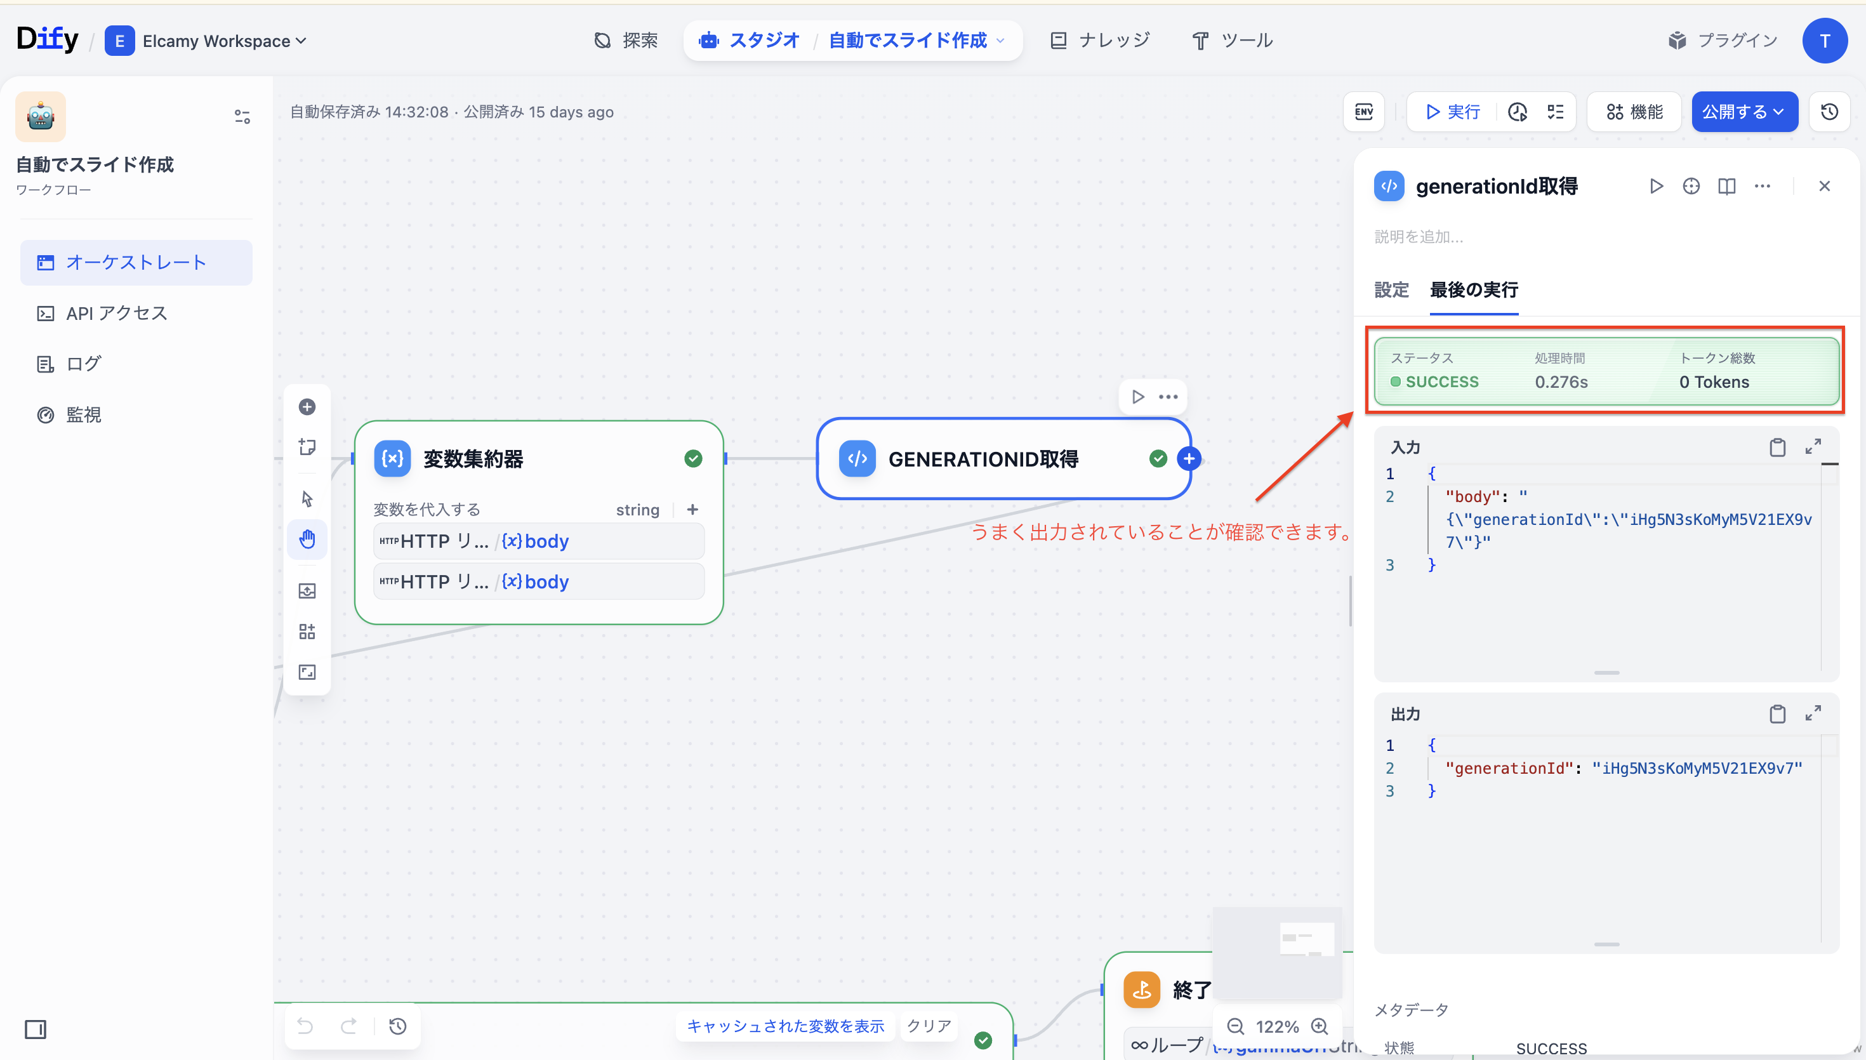Expand the 入力 input code viewer
The width and height of the screenshot is (1866, 1060).
(1813, 446)
